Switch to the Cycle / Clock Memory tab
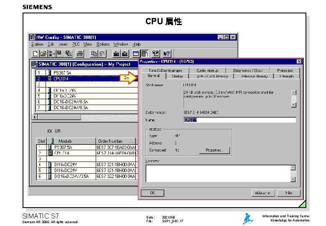 pyautogui.click(x=211, y=76)
